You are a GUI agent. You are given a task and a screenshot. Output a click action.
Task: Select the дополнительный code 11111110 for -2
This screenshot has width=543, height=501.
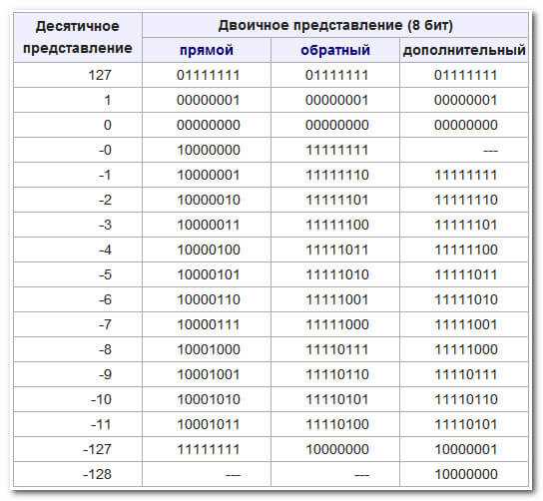pos(466,200)
